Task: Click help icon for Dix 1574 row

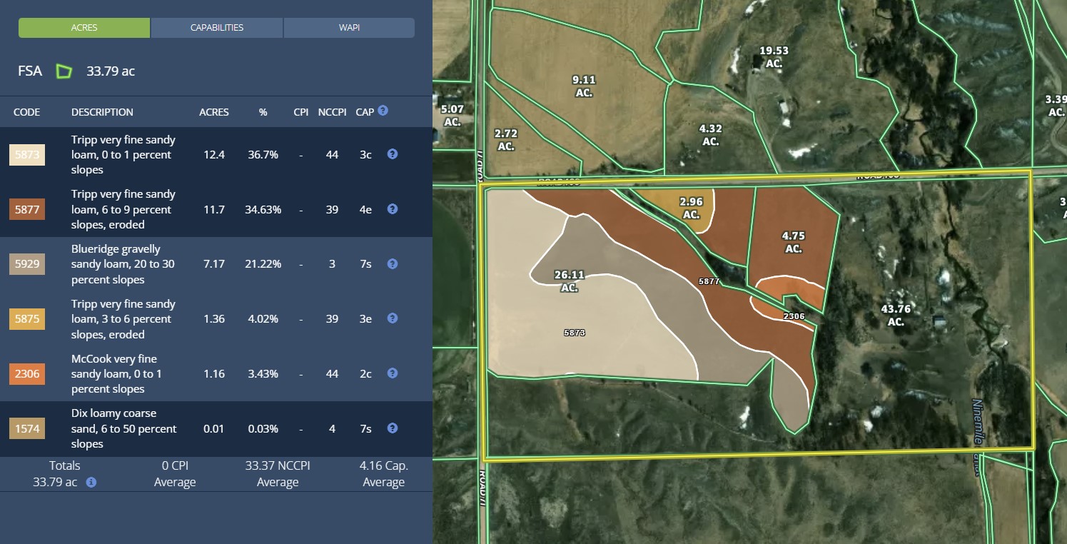Action: [392, 428]
